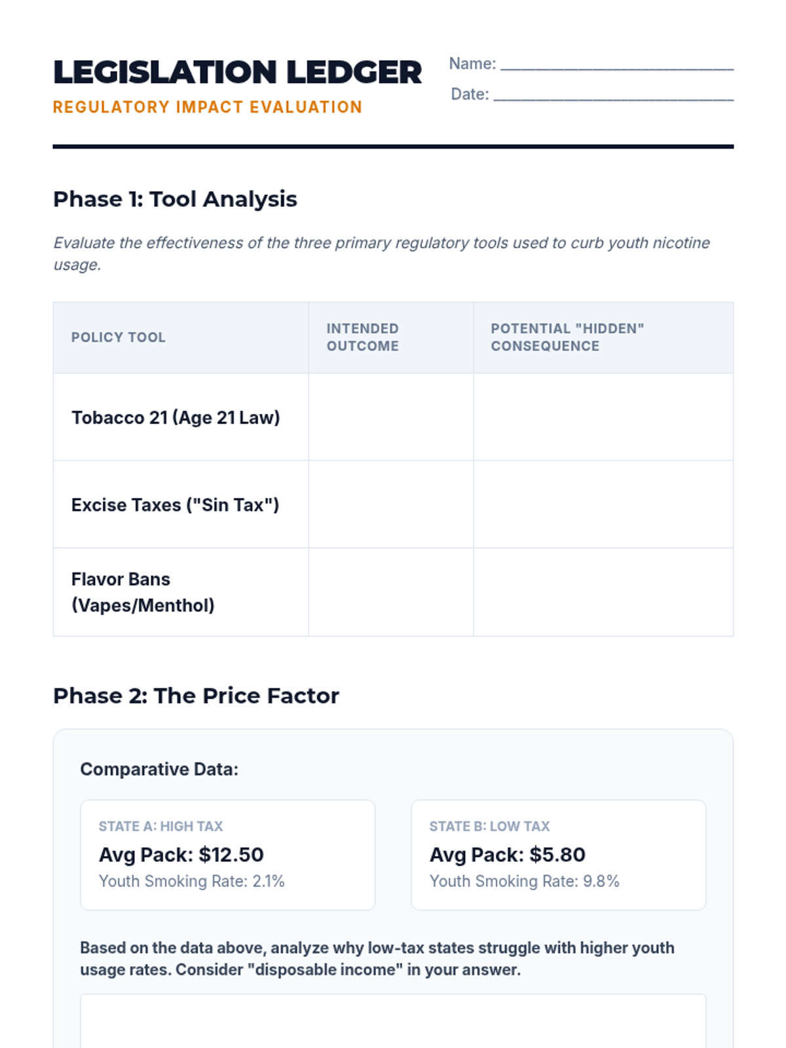Viewport: 786px width, 1048px height.
Task: Click the "Intended Outcome" column header
Action: coord(363,337)
